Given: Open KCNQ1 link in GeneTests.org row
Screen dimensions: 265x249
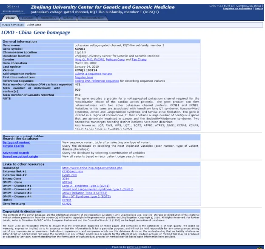Looking at the screenshot, I should tap(67, 203).
